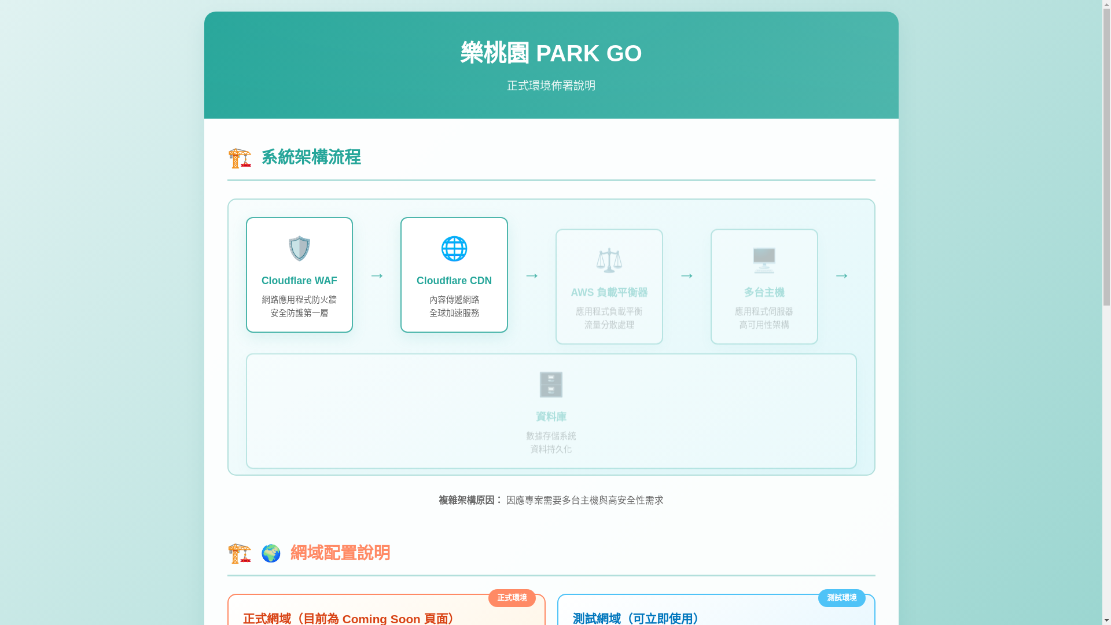Click the 複雜架構原因 label
The height and width of the screenshot is (625, 1111).
point(470,500)
